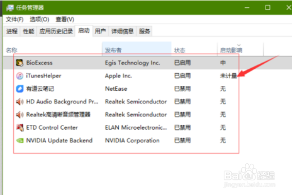
Task: Click 已禁用 status in 有道云笔记 row
Action: (182, 89)
